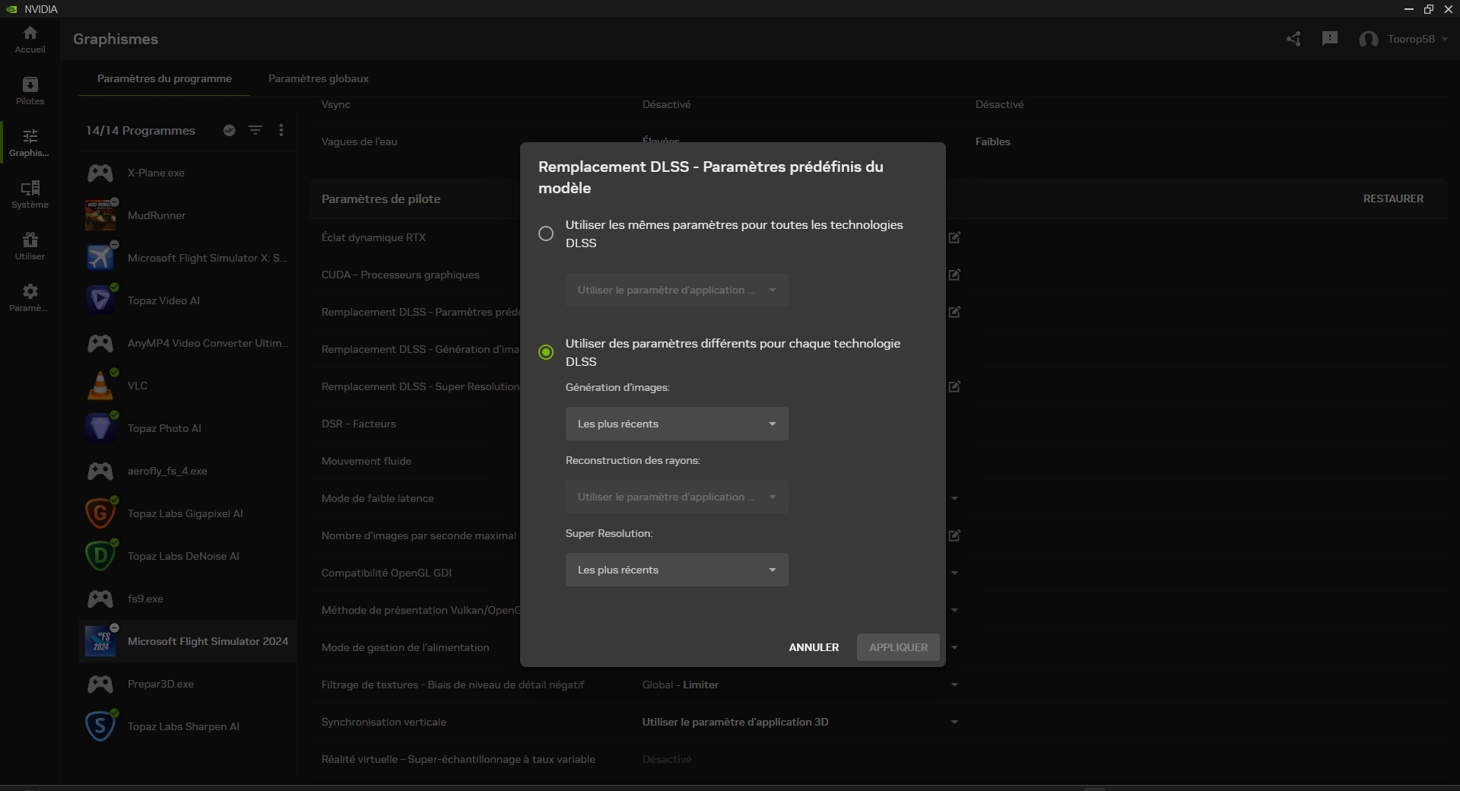Open Accueil home in sidebar

[x=30, y=40]
